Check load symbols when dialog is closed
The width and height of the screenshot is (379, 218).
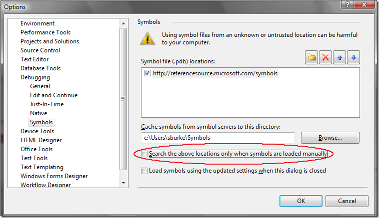(144, 171)
